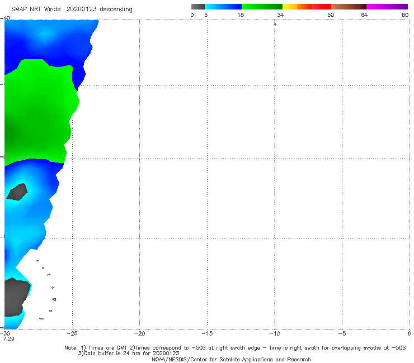Image resolution: width=414 pixels, height=363 pixels.
Task: Click the red segment of the color bar
Action: coord(321,7)
